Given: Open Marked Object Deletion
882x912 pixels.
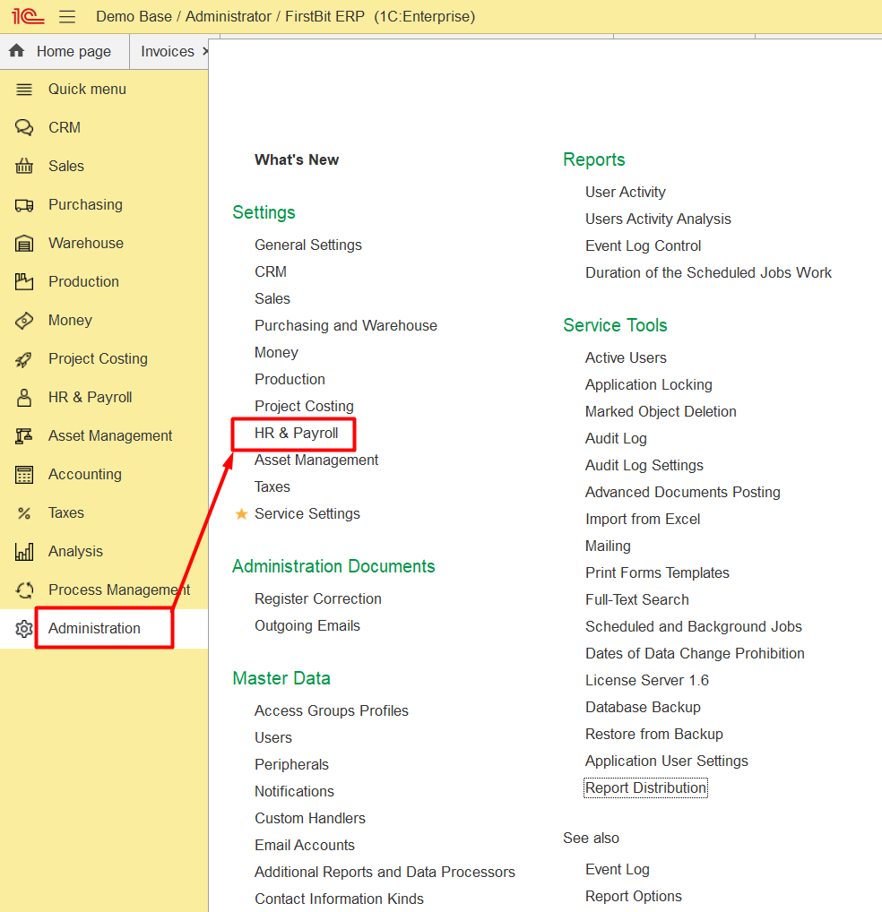Looking at the screenshot, I should pyautogui.click(x=661, y=411).
